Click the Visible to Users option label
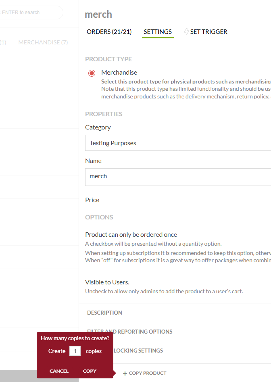Screen dimensions: 271x382 click(107, 282)
